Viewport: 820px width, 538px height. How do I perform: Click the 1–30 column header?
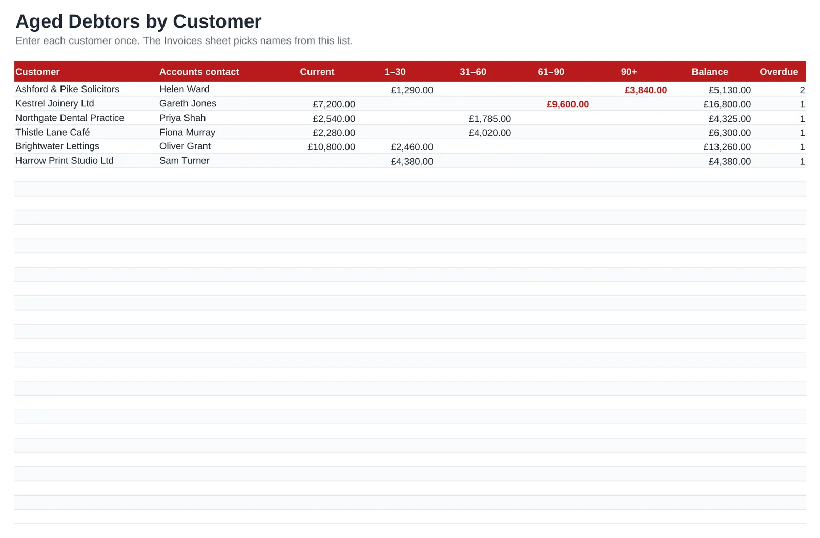pos(395,72)
